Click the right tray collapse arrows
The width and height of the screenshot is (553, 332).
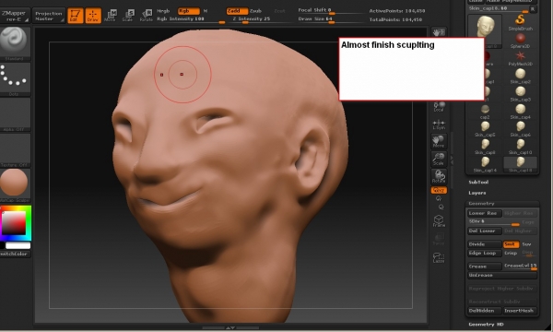point(452,160)
